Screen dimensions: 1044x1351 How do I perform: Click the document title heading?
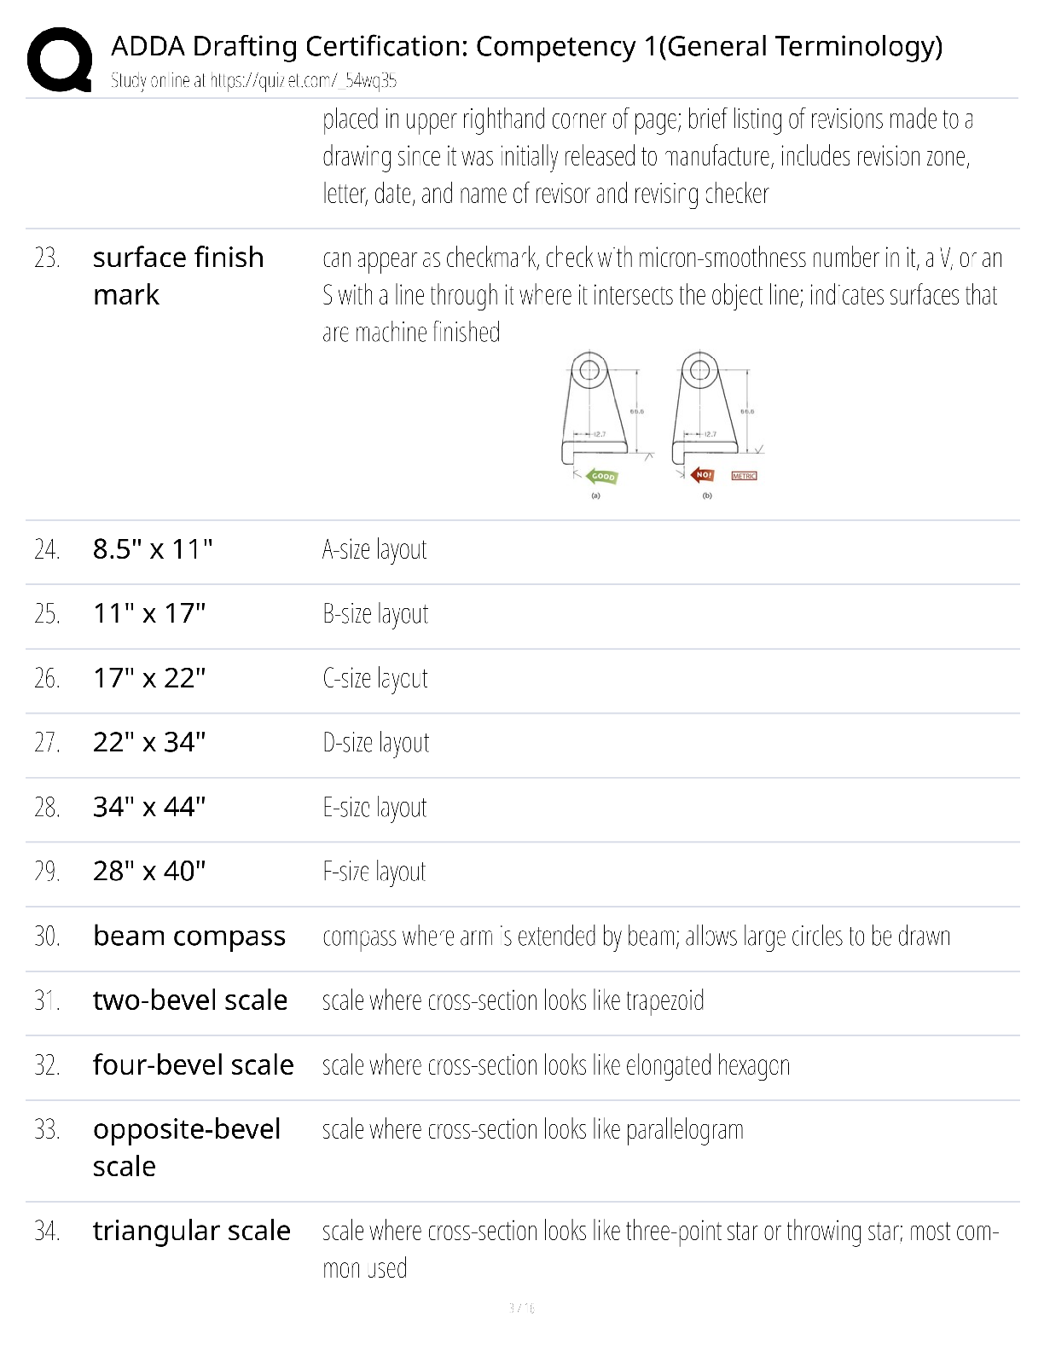click(x=526, y=46)
